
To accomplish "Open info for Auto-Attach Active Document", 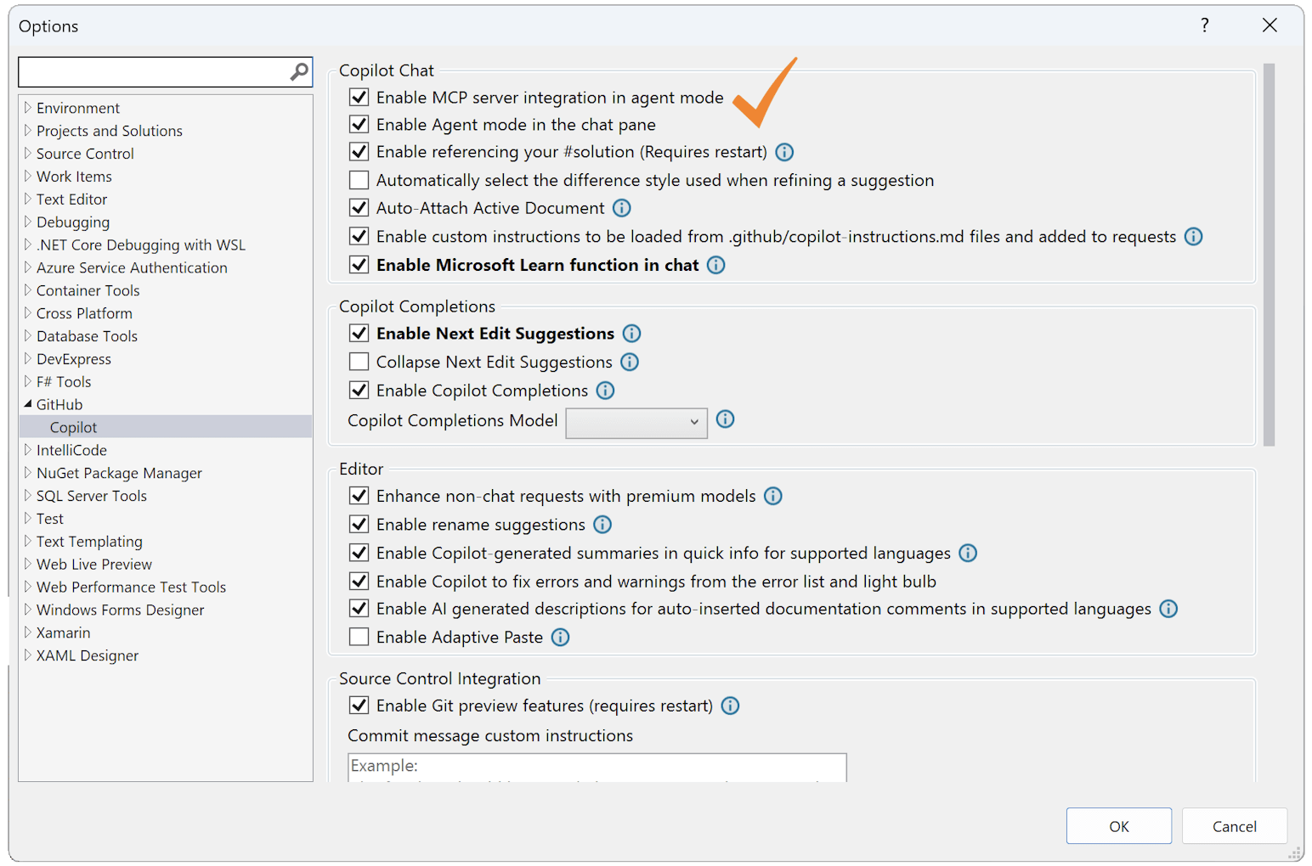I will coord(621,207).
